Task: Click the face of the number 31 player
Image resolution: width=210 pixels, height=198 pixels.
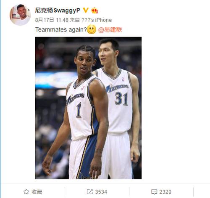Action: click(106, 54)
